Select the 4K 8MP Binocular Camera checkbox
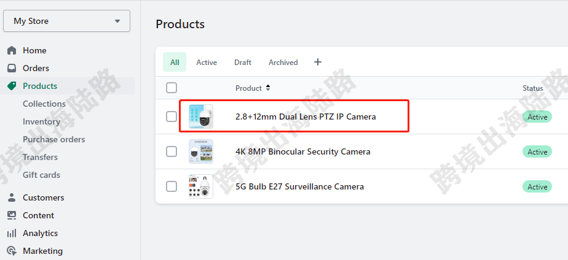Image resolution: width=568 pixels, height=260 pixels. [x=172, y=151]
